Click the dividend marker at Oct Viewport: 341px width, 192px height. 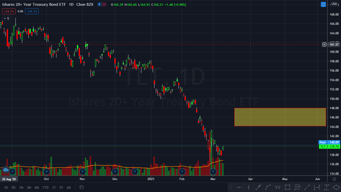pyautogui.click(x=46, y=171)
